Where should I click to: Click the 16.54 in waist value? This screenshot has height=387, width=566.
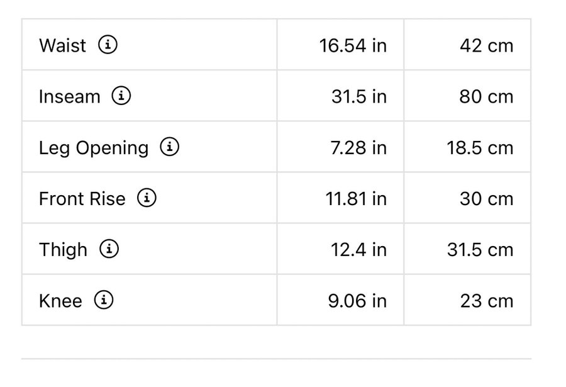(x=353, y=46)
